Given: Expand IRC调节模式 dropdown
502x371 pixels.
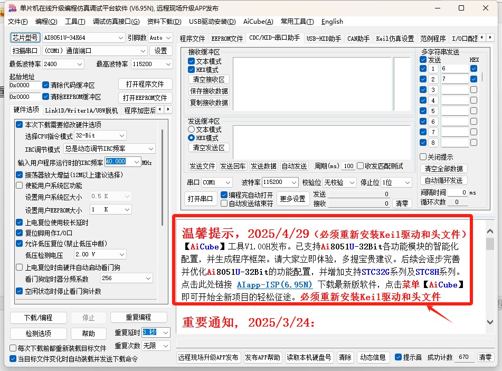Looking at the screenshot, I should point(151,149).
